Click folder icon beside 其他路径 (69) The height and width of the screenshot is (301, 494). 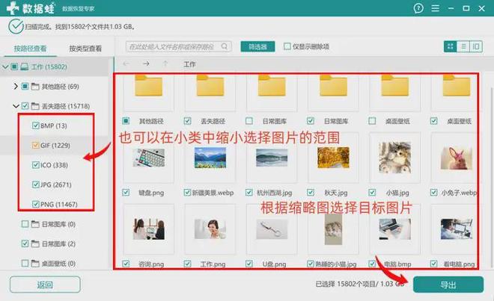coord(35,87)
